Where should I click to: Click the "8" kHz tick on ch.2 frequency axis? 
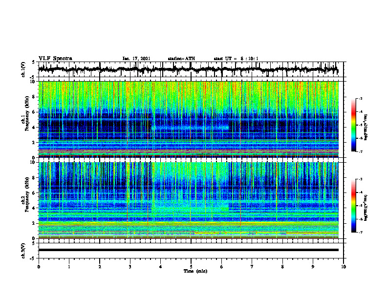[x=34, y=178]
